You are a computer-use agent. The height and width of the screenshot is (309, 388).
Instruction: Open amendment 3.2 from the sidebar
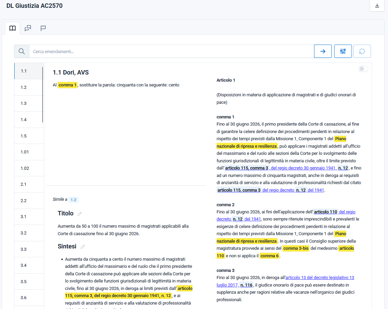pos(24,233)
